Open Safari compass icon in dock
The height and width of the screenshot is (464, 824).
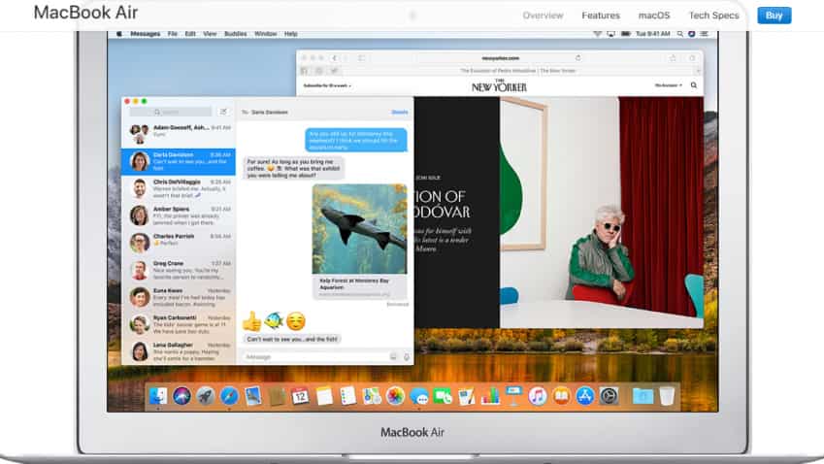click(x=229, y=396)
